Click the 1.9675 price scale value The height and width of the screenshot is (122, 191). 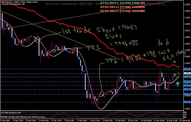click(x=187, y=30)
